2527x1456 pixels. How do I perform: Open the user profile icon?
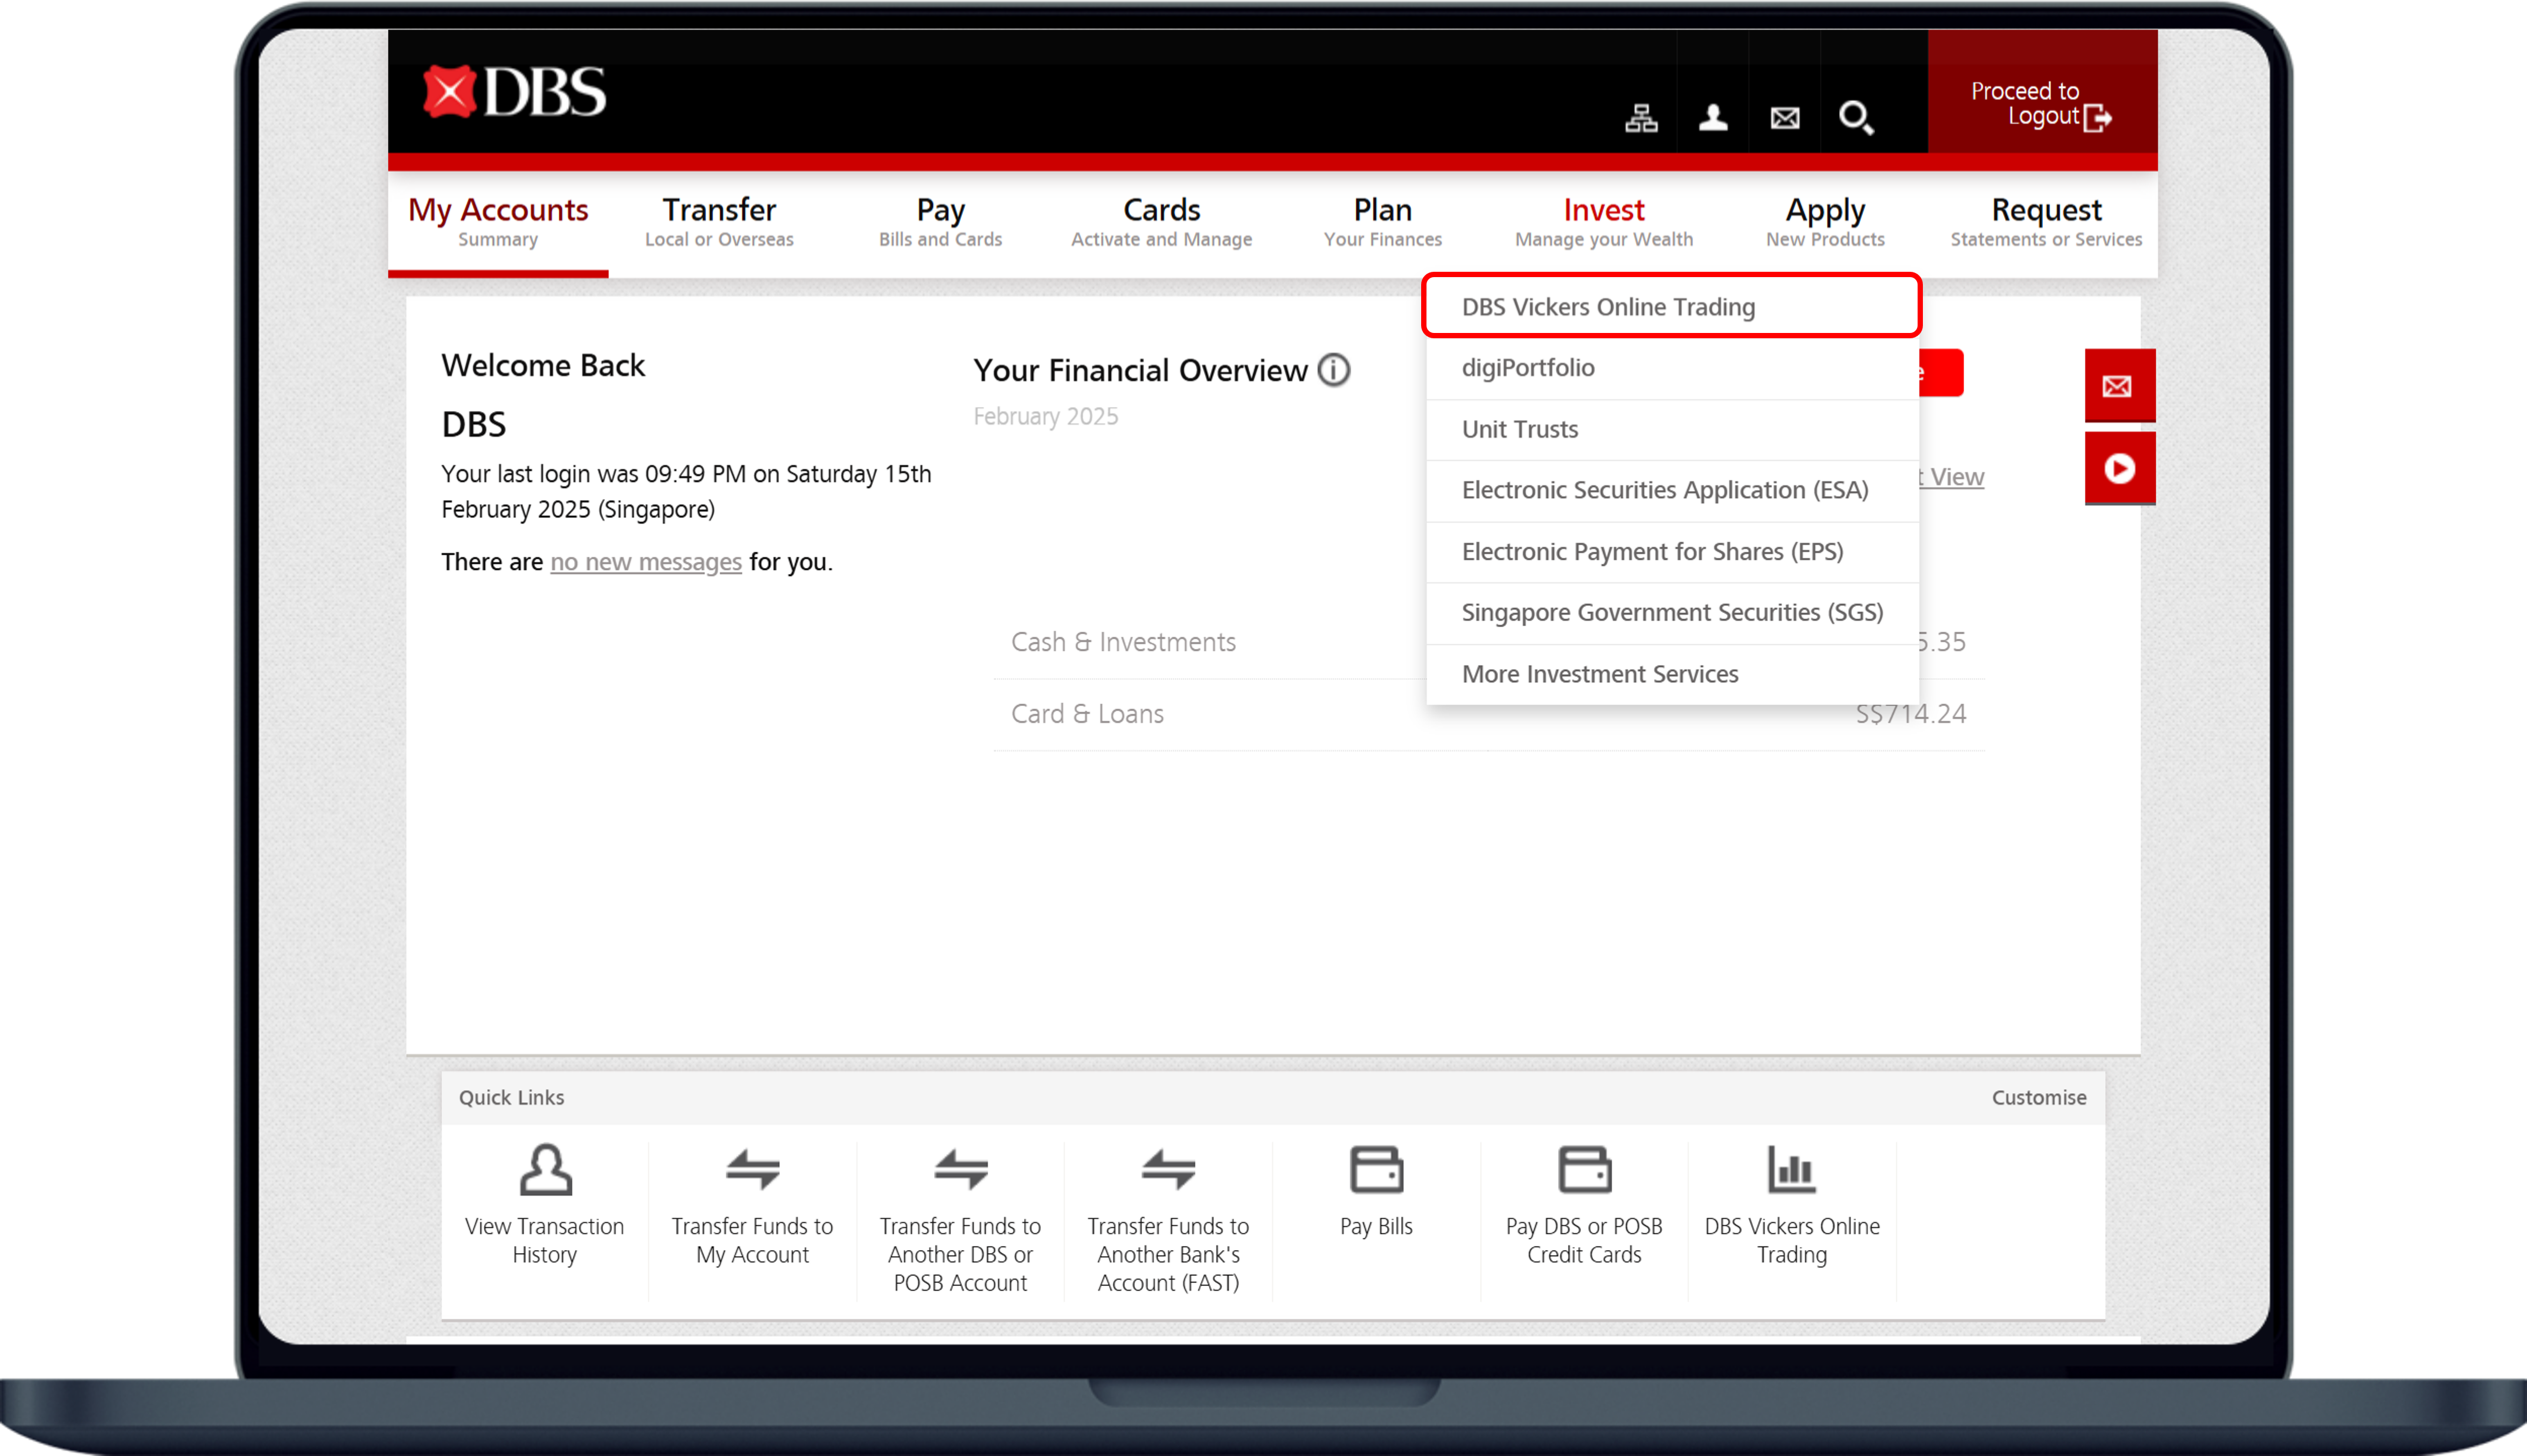point(1712,118)
